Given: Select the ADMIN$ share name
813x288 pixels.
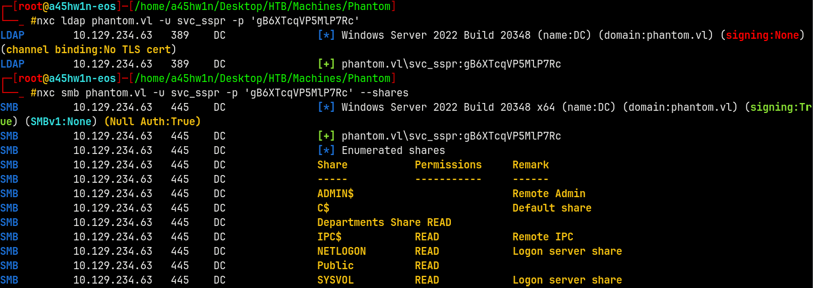Looking at the screenshot, I should 335,193.
